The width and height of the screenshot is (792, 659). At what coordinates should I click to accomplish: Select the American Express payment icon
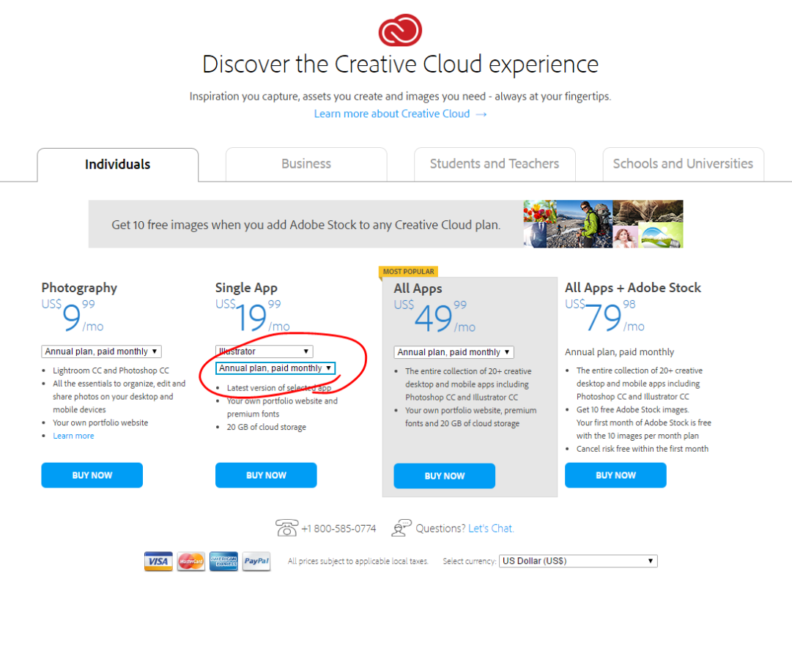[x=223, y=561]
